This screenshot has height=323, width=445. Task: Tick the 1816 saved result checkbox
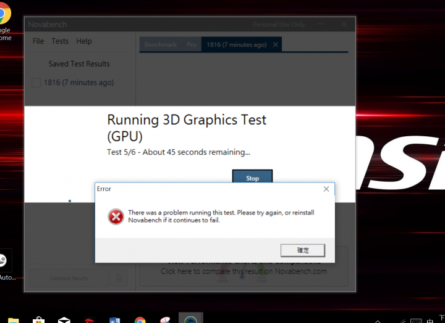click(36, 83)
